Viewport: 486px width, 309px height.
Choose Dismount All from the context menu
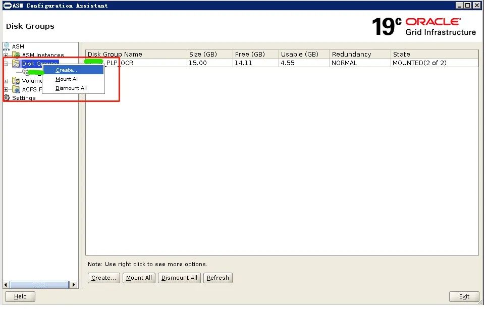(x=73, y=88)
